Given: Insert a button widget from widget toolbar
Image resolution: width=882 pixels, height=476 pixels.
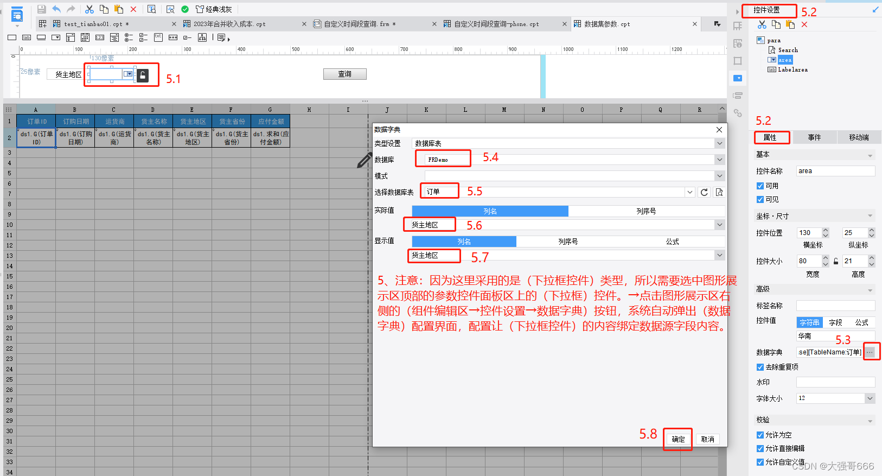Looking at the screenshot, I should click(x=41, y=37).
